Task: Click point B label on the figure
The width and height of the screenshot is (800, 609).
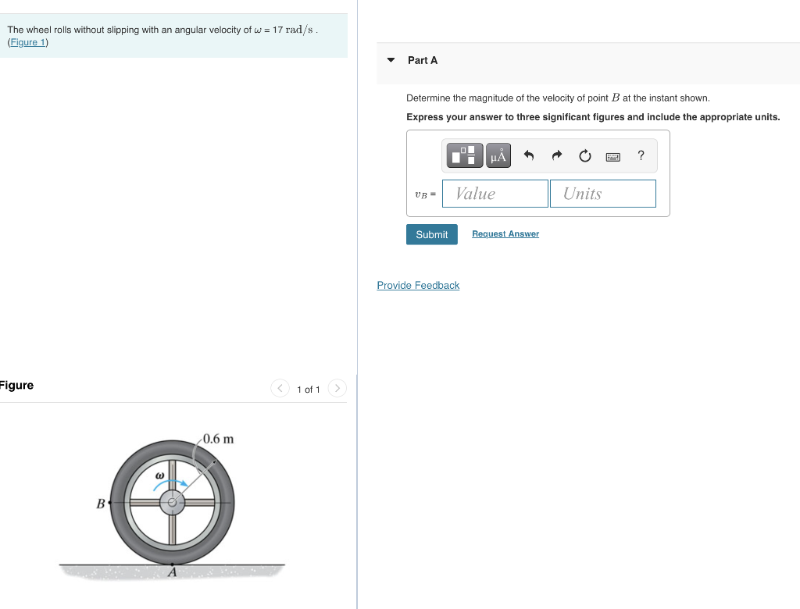Action: (x=101, y=504)
